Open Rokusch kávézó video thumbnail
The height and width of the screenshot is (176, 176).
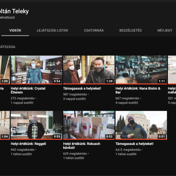tap(89, 125)
